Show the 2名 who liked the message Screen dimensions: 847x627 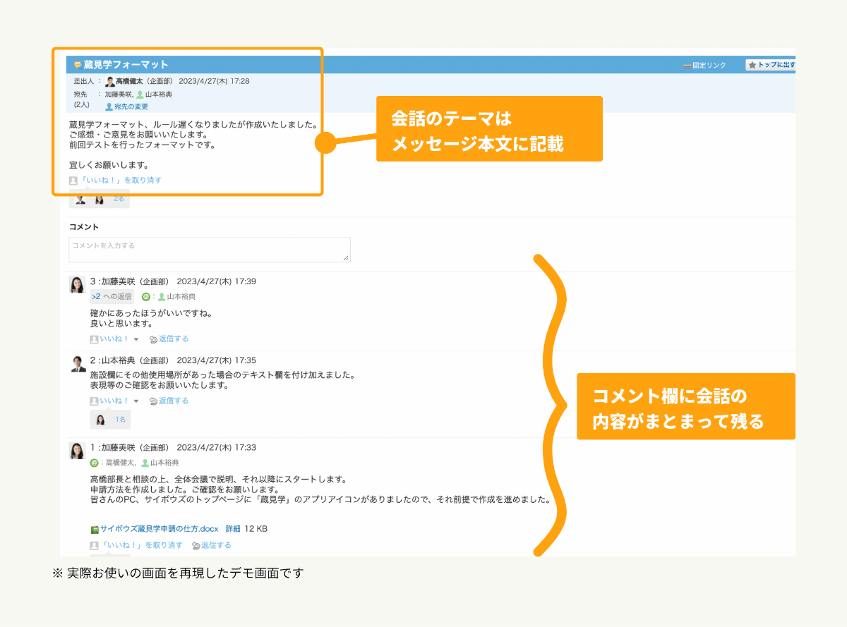tap(119, 199)
